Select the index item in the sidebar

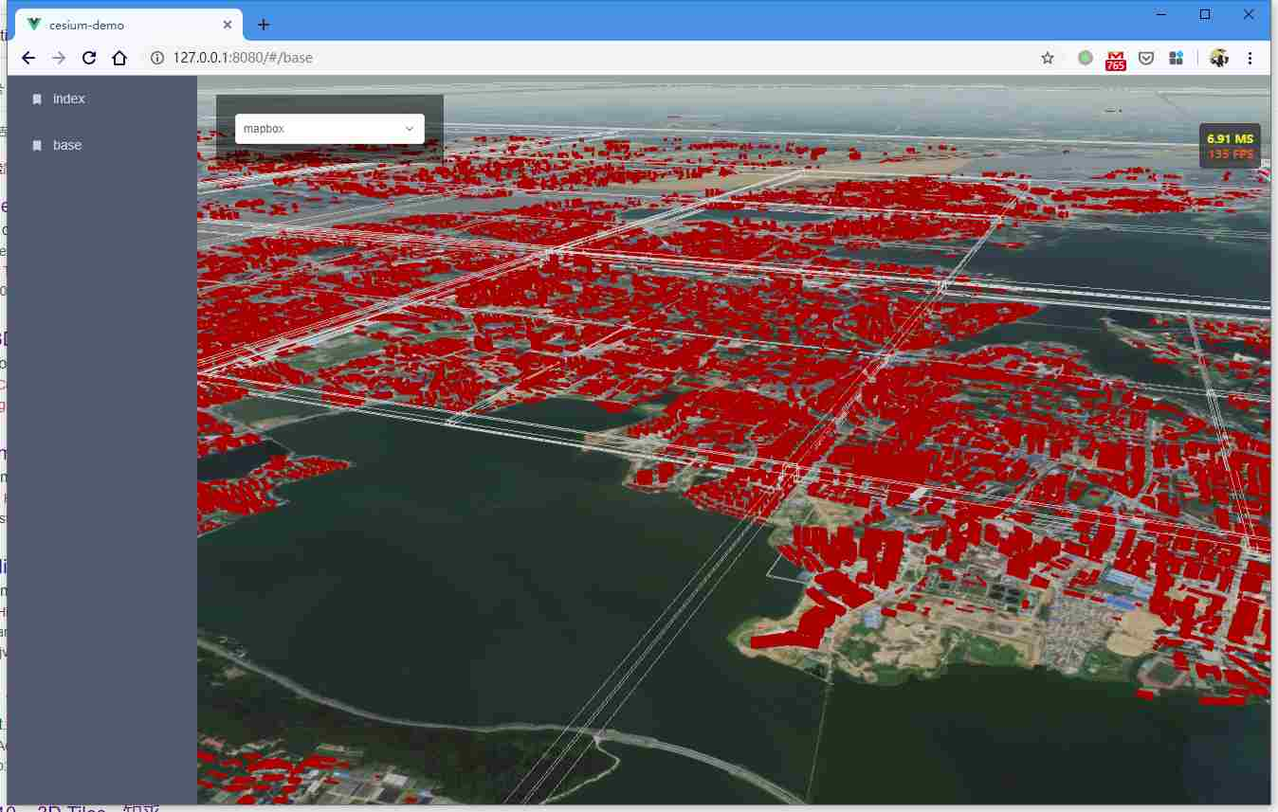[69, 99]
